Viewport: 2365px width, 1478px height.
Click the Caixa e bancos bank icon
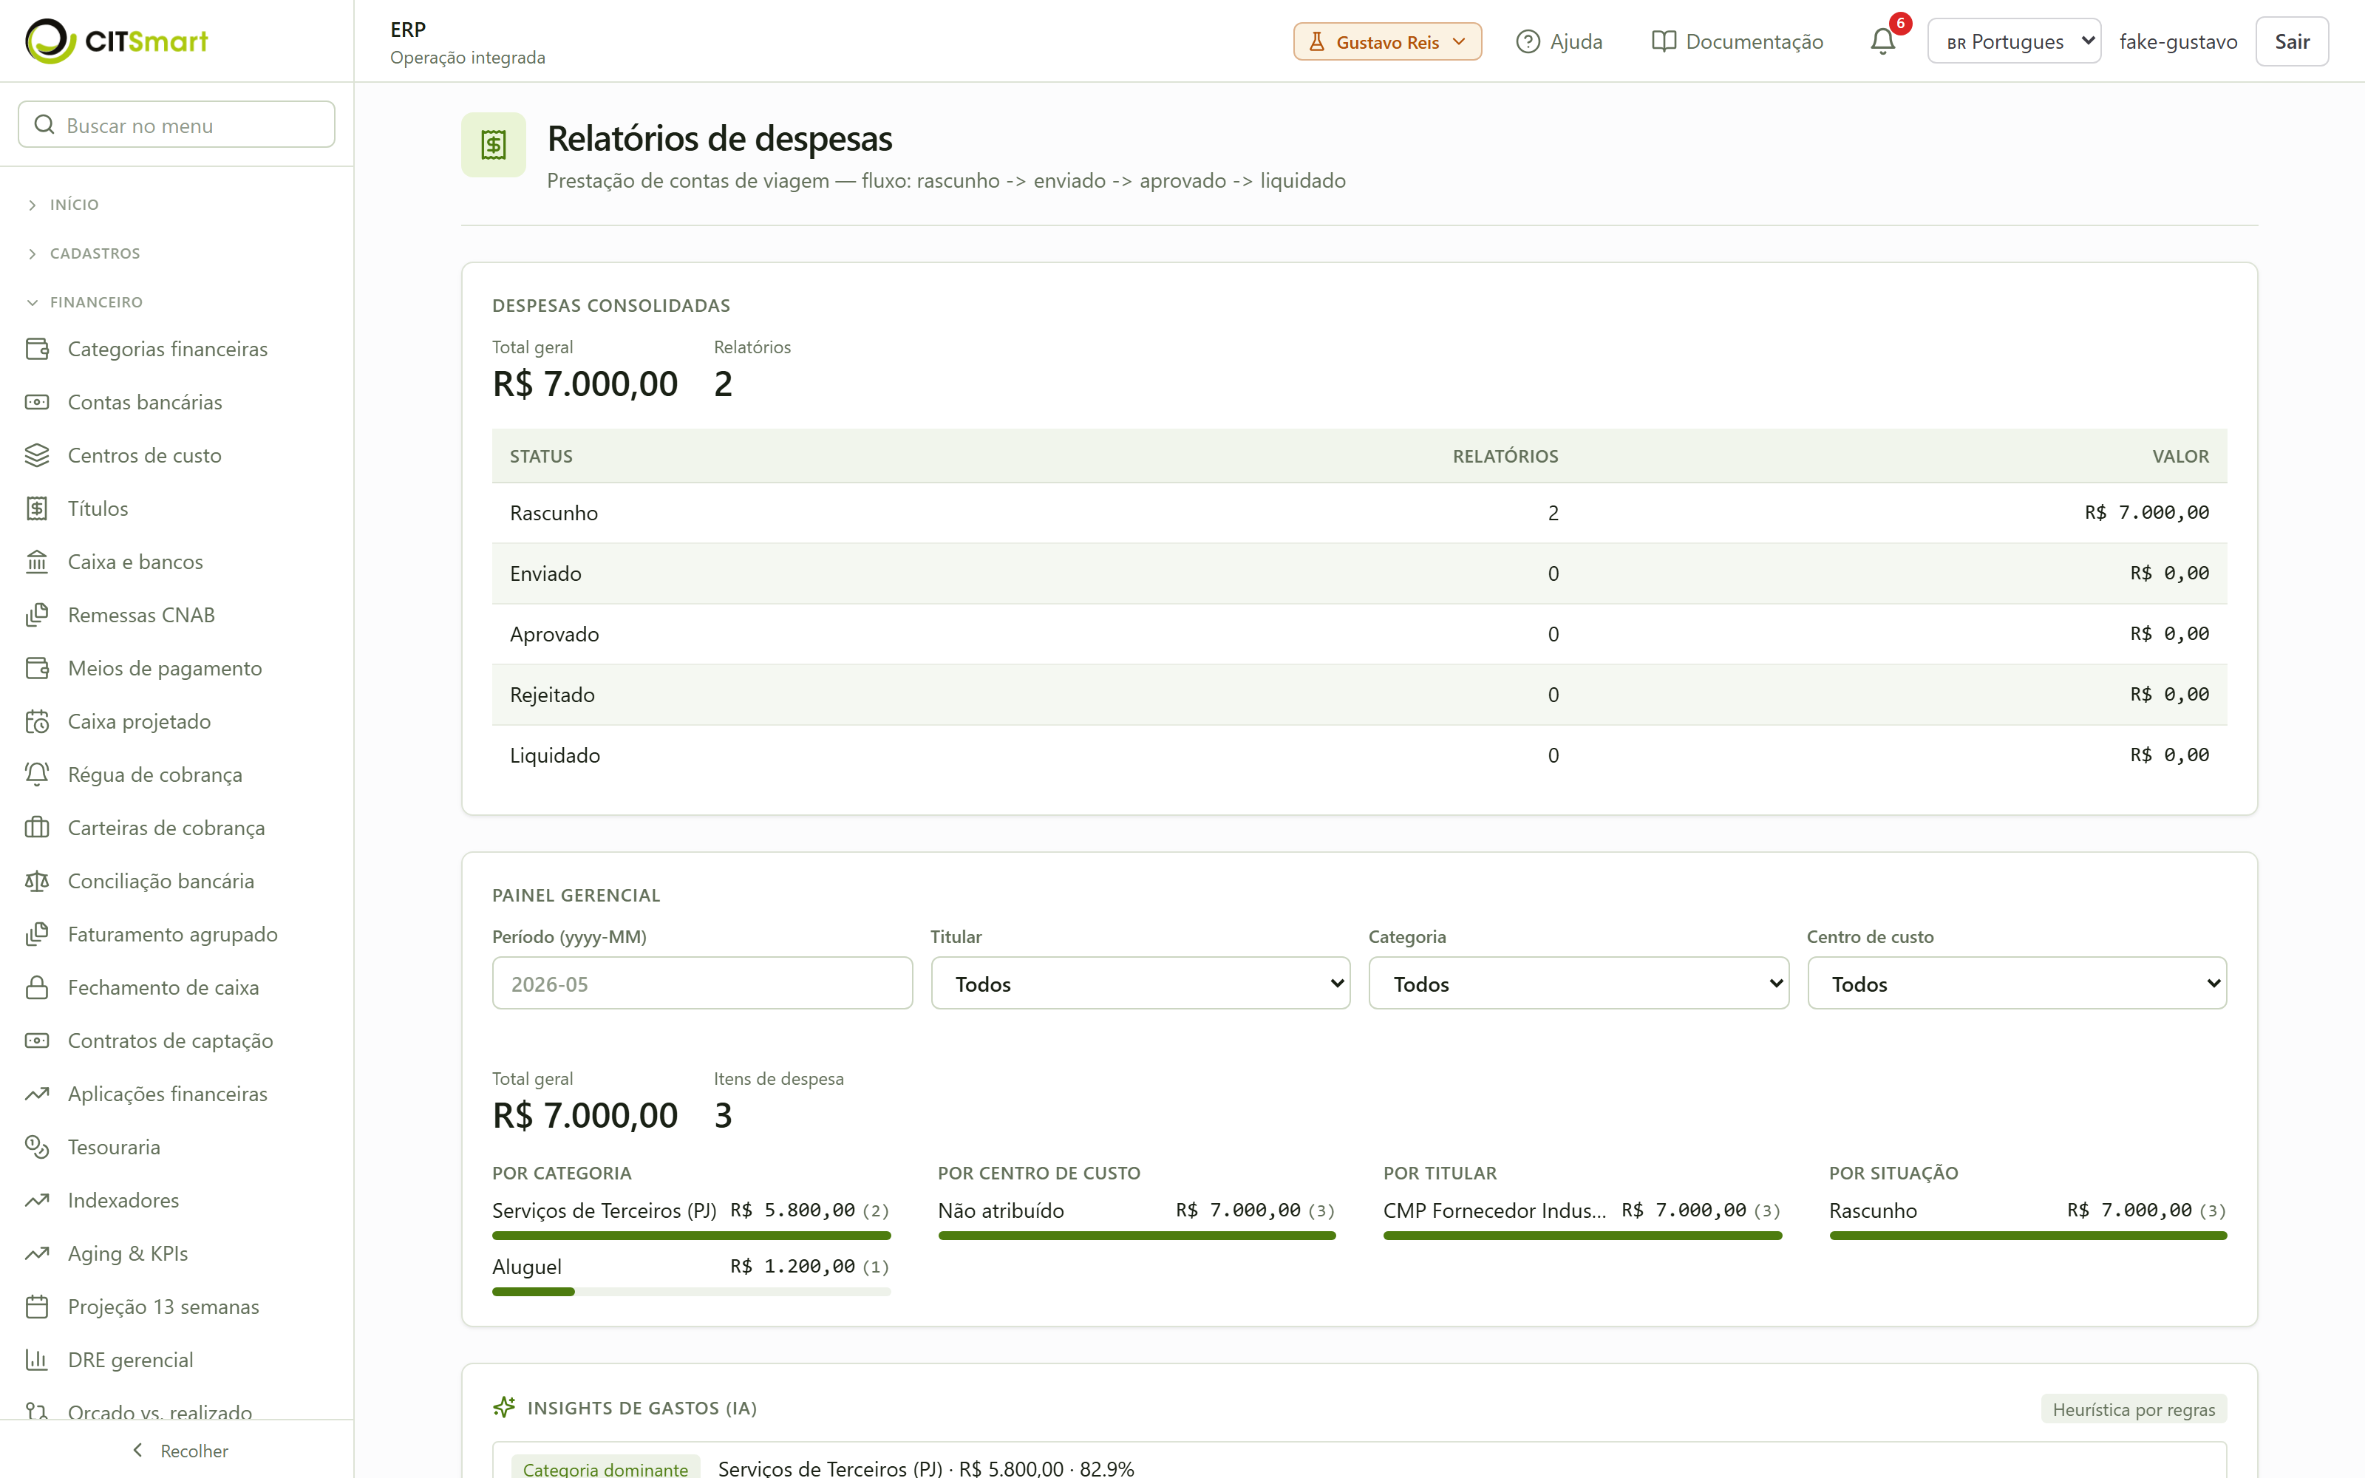[x=37, y=562]
